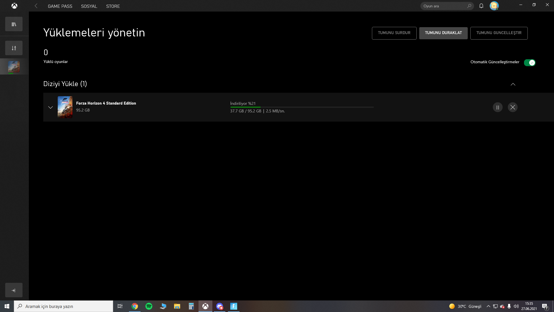This screenshot has height=312, width=554.
Task: Open the user profile avatar
Action: tap(494, 6)
